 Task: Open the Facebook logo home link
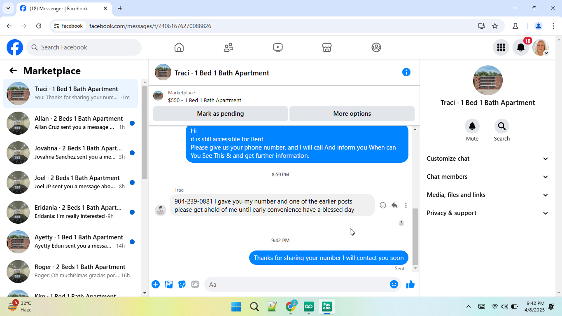15,47
